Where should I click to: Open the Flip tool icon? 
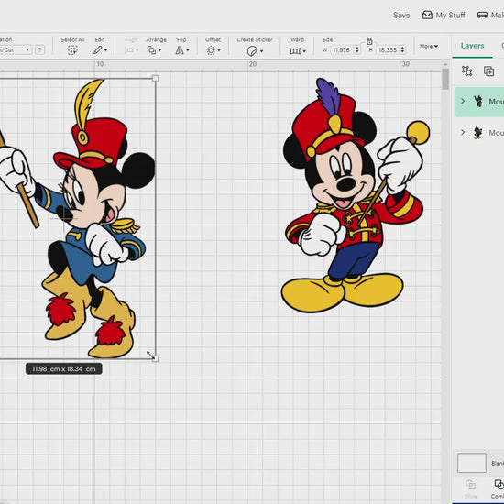180,50
